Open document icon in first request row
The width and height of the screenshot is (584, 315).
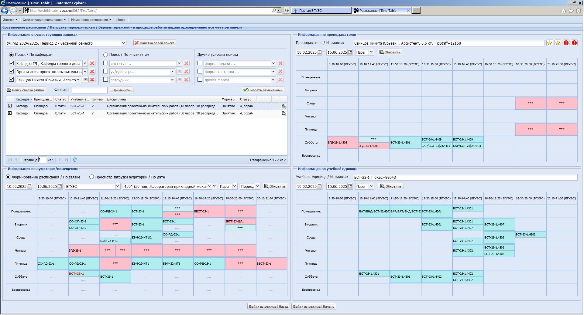tap(283, 107)
